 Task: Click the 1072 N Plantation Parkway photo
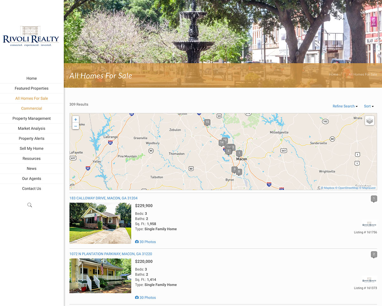100,275
